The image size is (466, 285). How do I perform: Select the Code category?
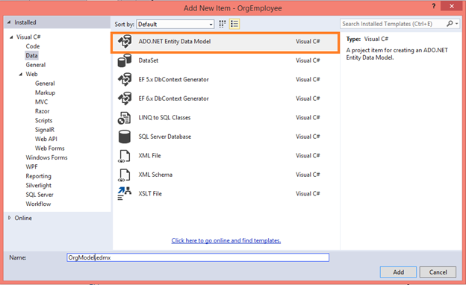point(33,46)
